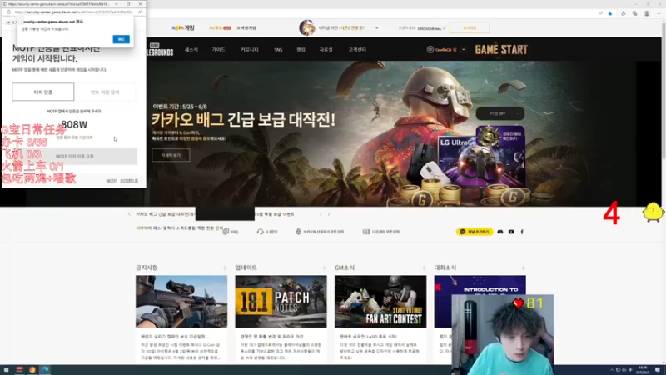Click the popup window address bar
This screenshot has width=666, height=375.
pyautogui.click(x=74, y=12)
